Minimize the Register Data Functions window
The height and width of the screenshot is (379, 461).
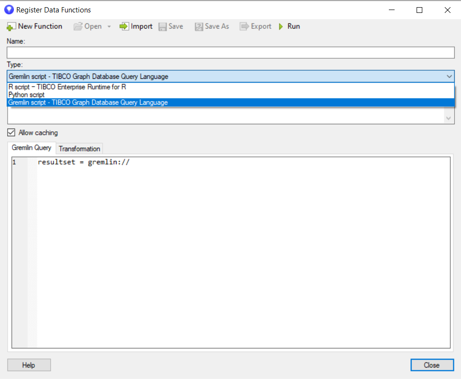(392, 10)
